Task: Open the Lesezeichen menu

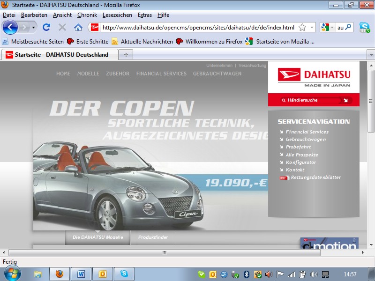Action: pyautogui.click(x=117, y=15)
